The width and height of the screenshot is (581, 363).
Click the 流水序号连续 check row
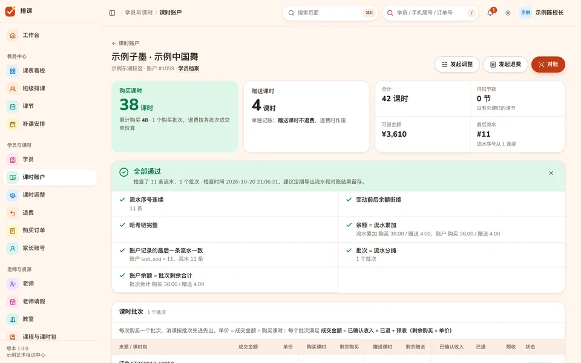pos(225,204)
